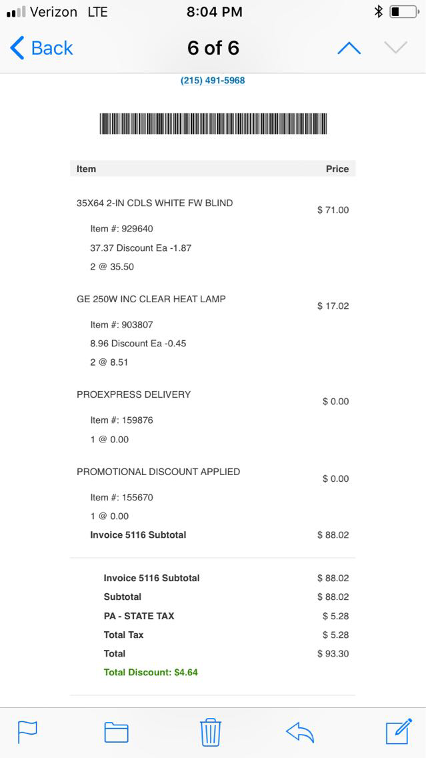
Task: Move message to a folder
Action: tap(116, 733)
